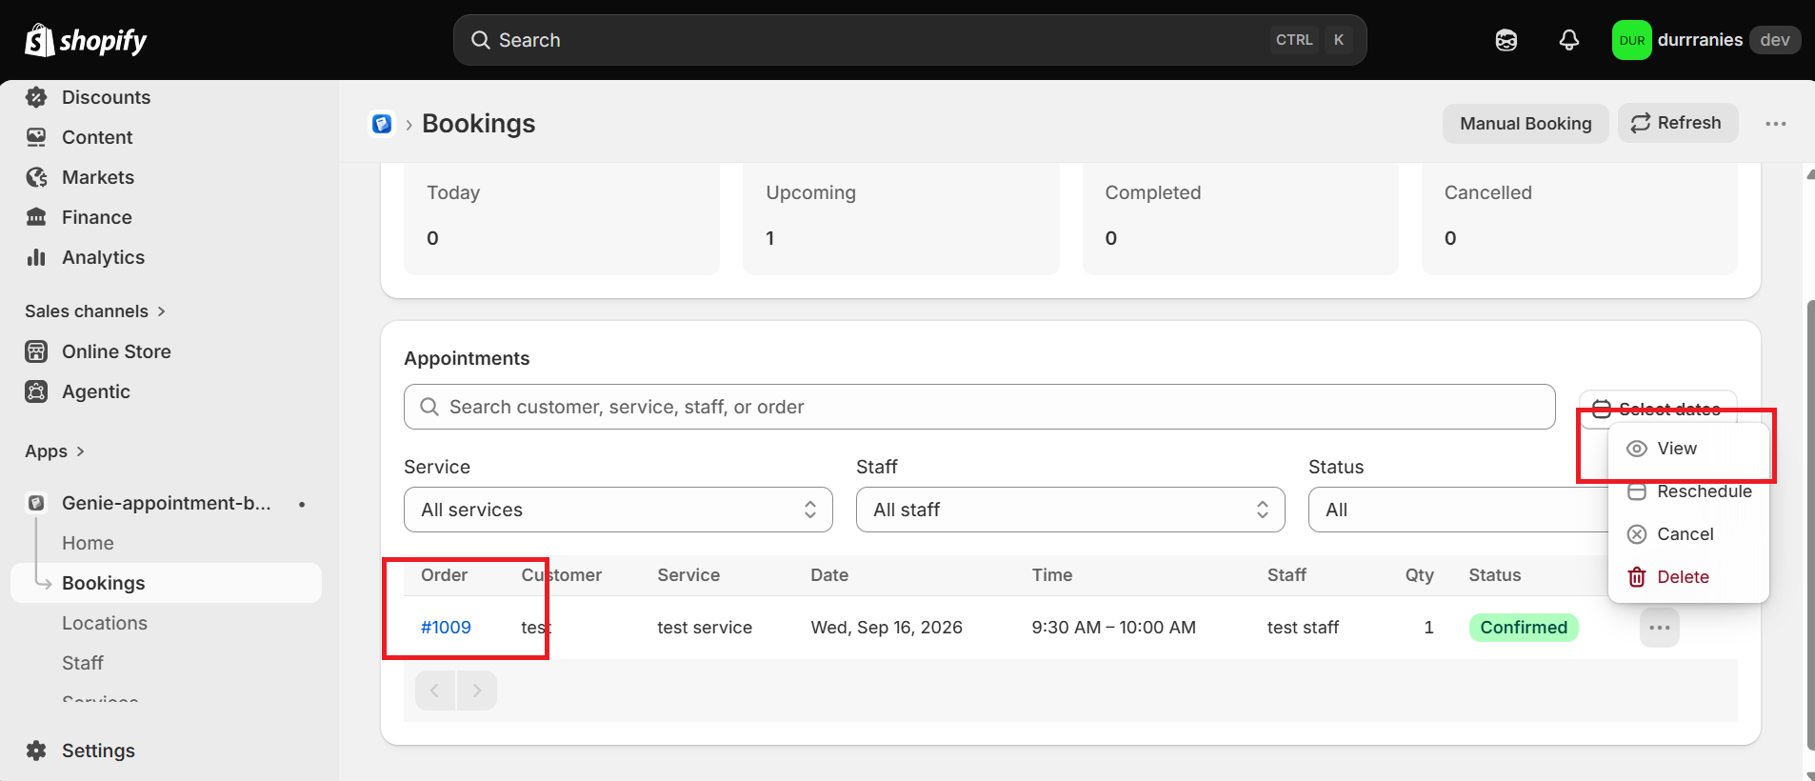Click the Manual Booking button
The height and width of the screenshot is (781, 1815).
pyautogui.click(x=1526, y=124)
